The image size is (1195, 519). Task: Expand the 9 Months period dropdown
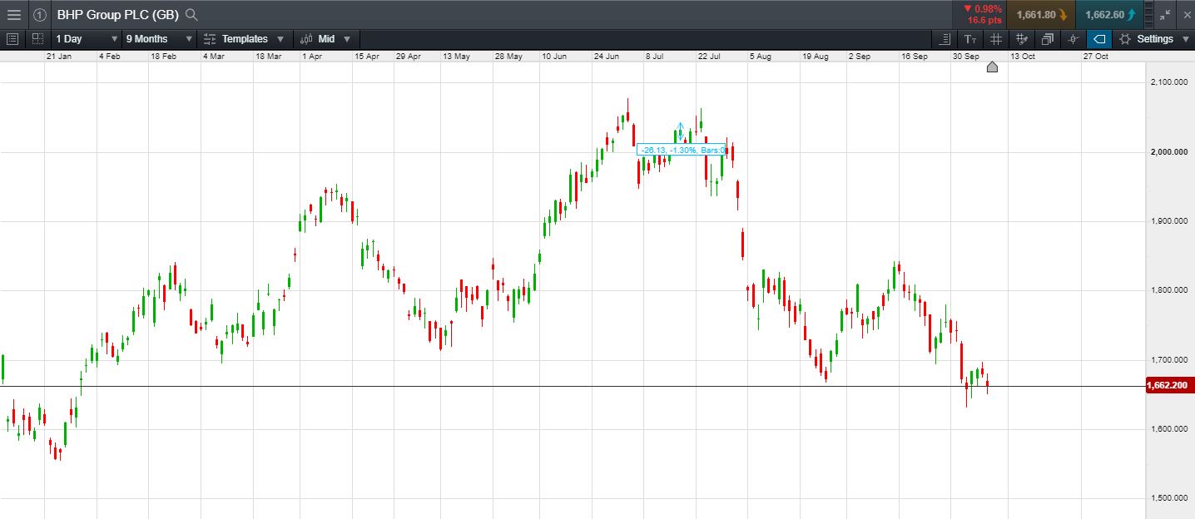[158, 39]
